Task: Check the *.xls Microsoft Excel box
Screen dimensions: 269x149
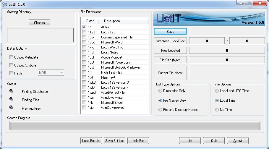Action: [84, 103]
